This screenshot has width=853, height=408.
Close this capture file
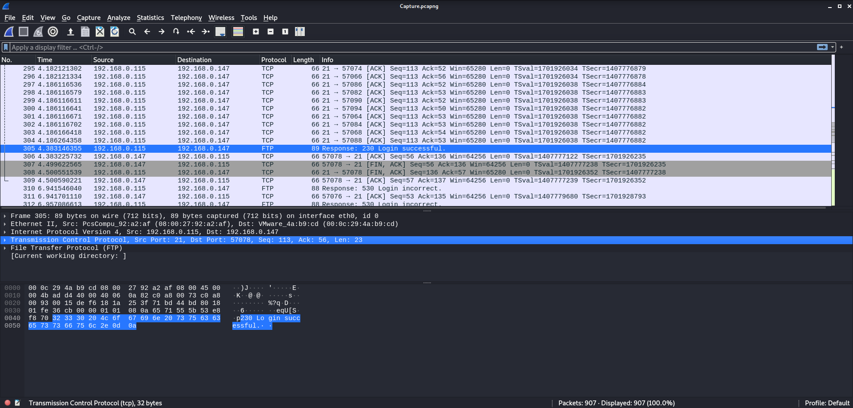coord(100,32)
